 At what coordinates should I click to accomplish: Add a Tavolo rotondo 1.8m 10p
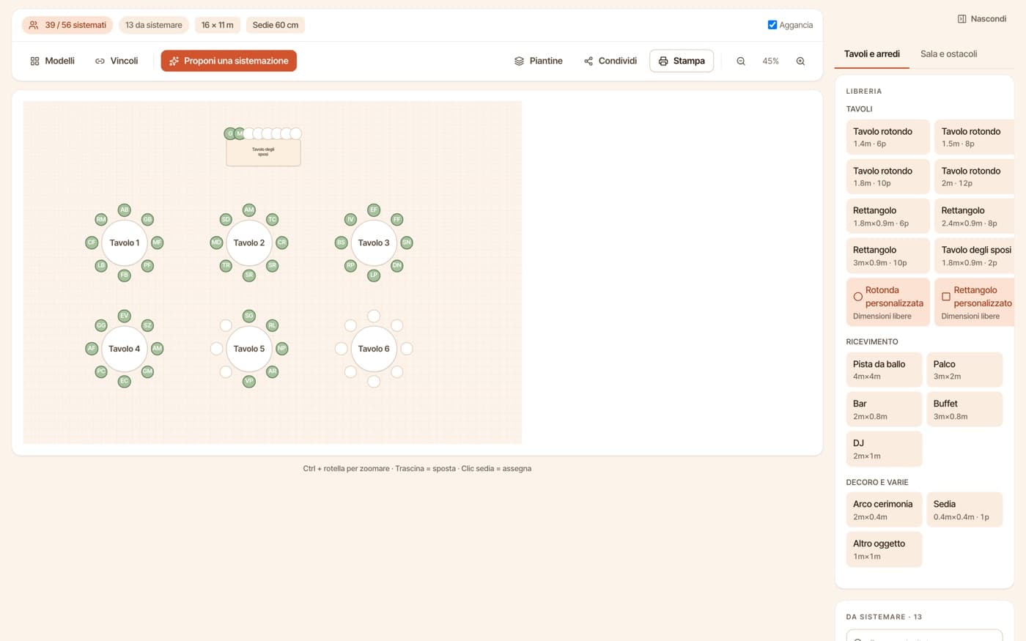tap(887, 177)
